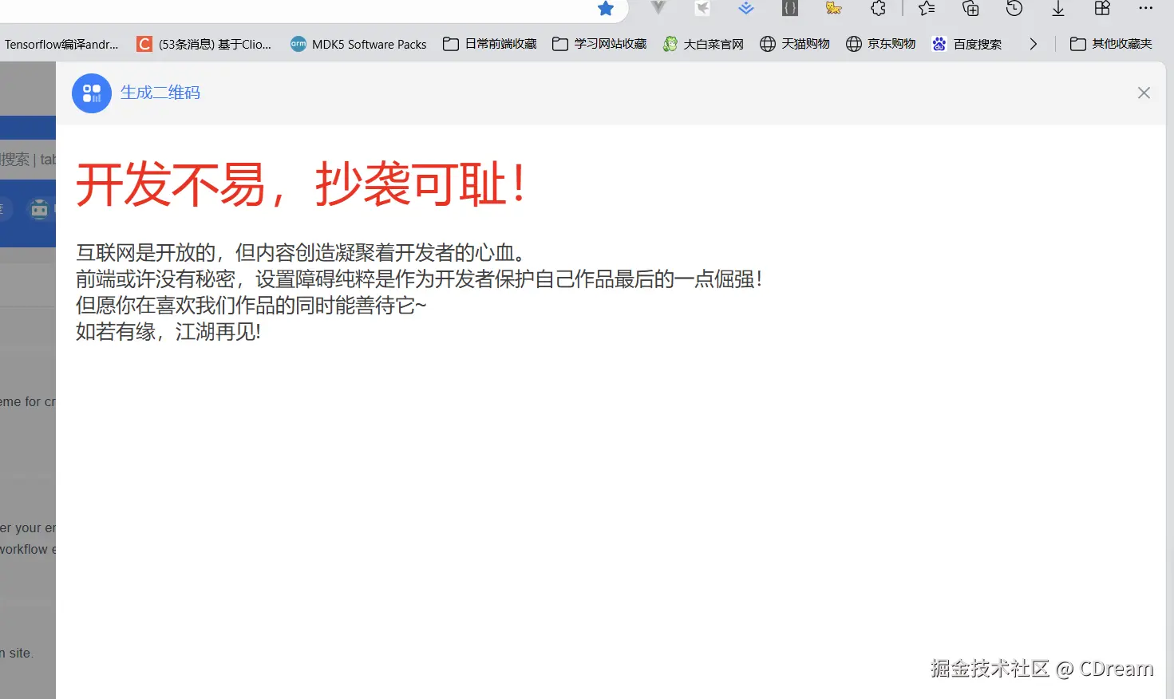Click the favorites list star icon

(x=925, y=10)
